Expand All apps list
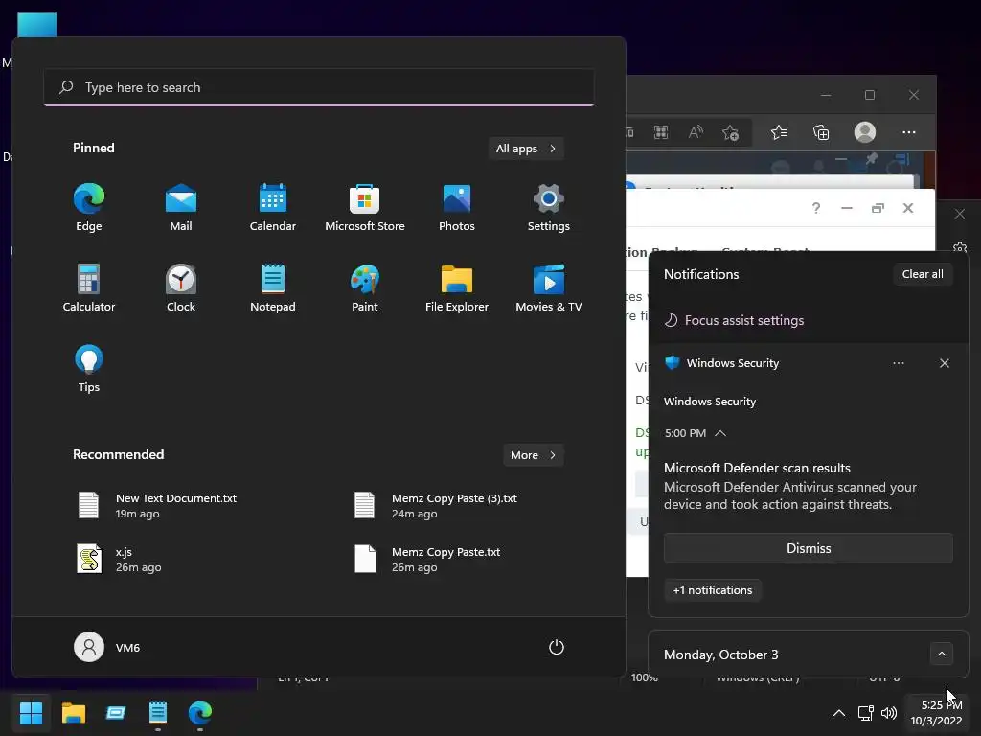 point(526,149)
